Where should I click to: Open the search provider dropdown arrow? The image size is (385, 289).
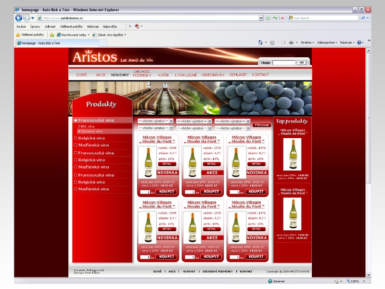[368, 18]
